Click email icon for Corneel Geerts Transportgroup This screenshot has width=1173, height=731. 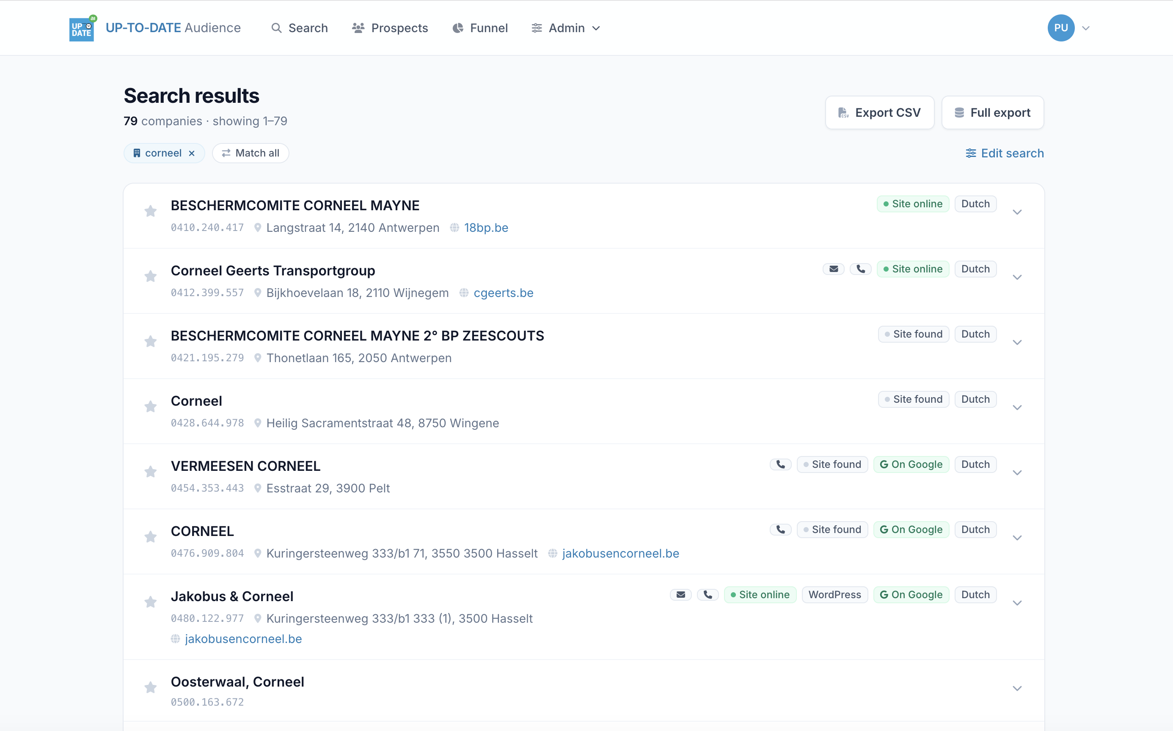(x=834, y=269)
